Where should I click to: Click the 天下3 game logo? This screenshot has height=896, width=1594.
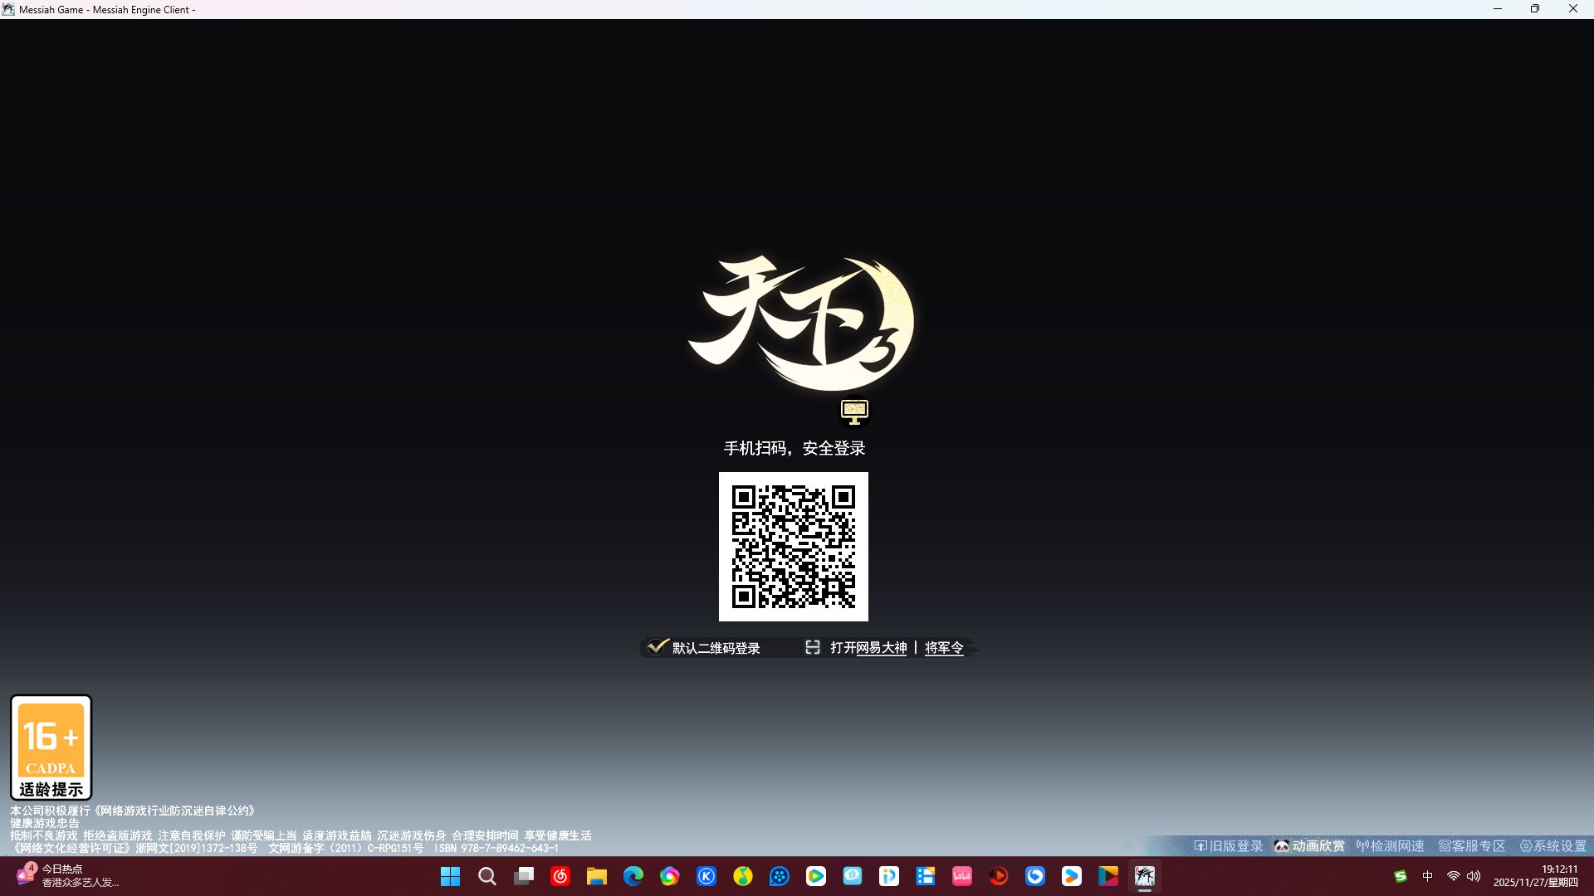pyautogui.click(x=800, y=324)
